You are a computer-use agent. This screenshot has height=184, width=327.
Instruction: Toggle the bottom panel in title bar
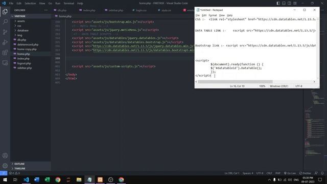(284, 3)
